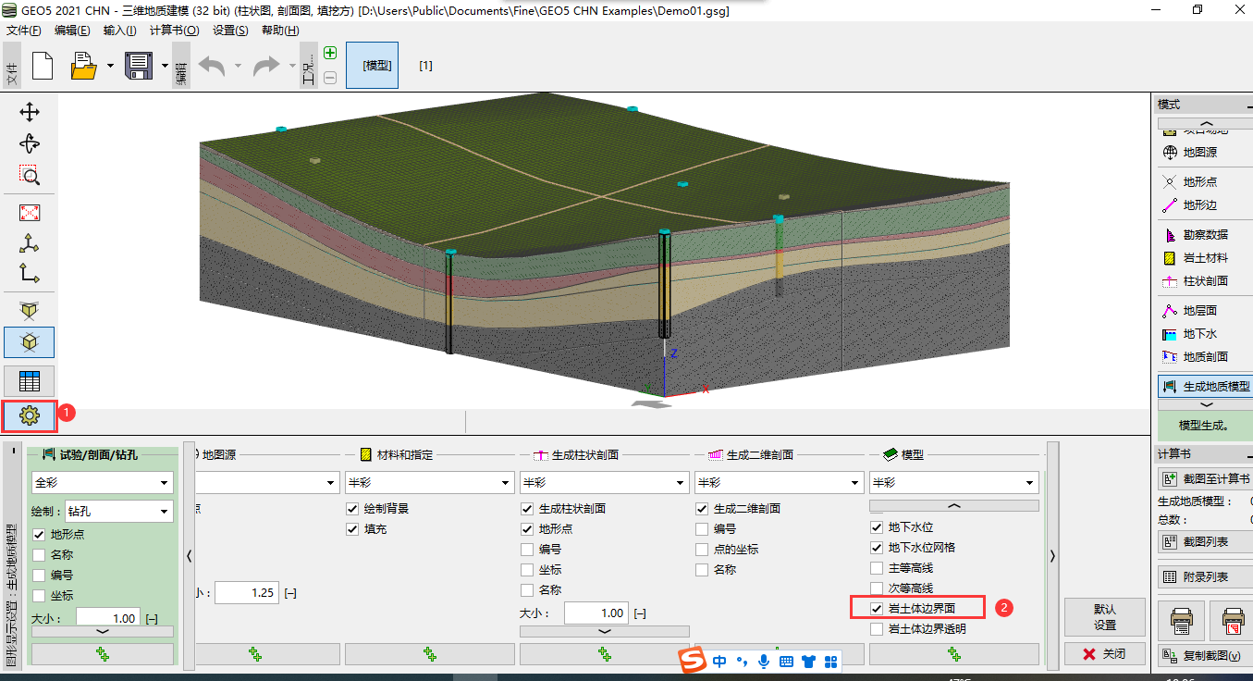1253x681 pixels.
Task: Open 半彩 dropdown under 模型
Action: pos(954,482)
